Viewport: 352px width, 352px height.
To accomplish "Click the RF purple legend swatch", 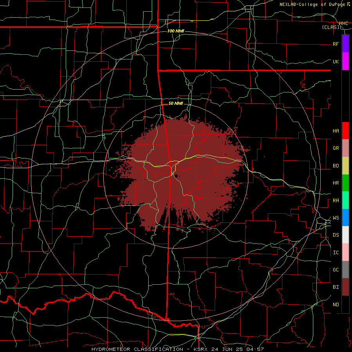I will pos(345,44).
